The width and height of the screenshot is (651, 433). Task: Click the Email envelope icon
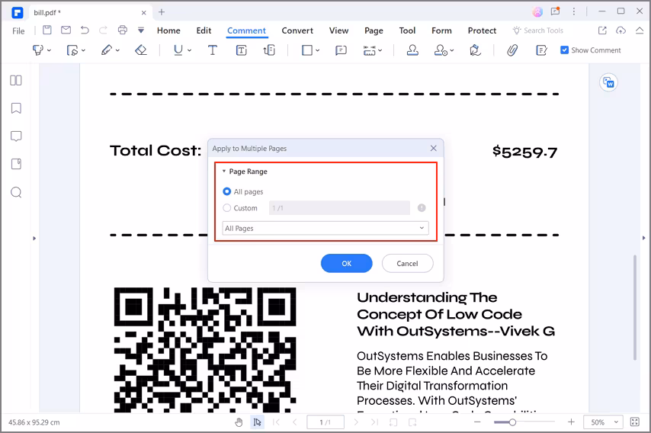(66, 30)
